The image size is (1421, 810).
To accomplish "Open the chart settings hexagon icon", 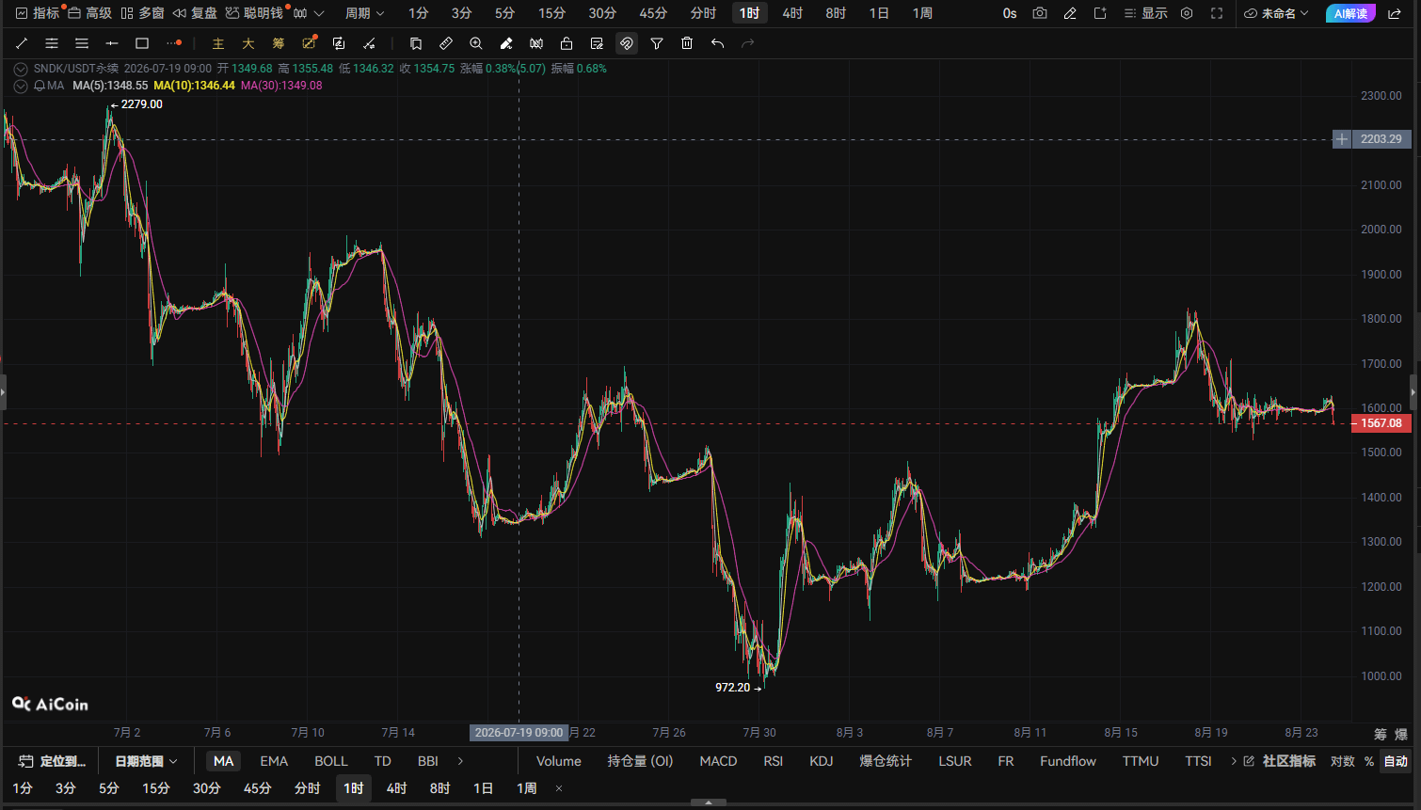I will click(1187, 13).
